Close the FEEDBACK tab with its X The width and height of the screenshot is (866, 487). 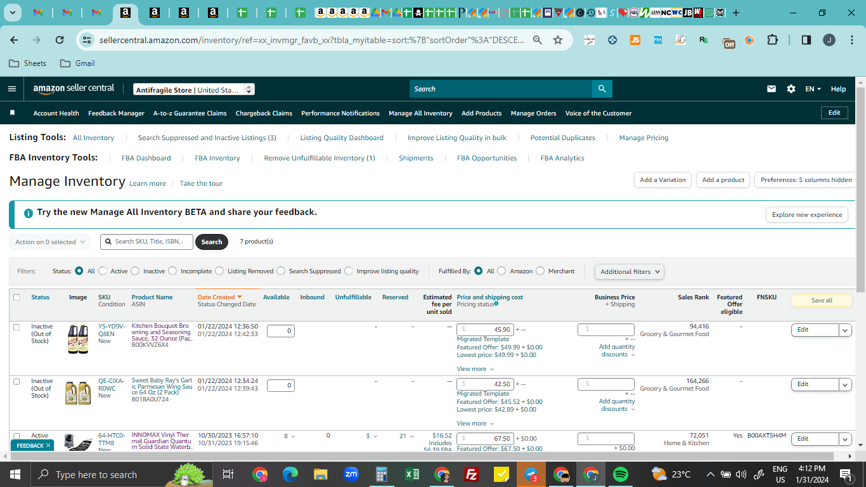coord(48,446)
